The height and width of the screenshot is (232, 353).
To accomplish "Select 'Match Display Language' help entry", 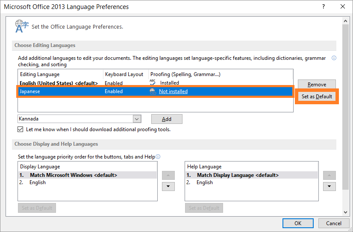I will [252, 175].
